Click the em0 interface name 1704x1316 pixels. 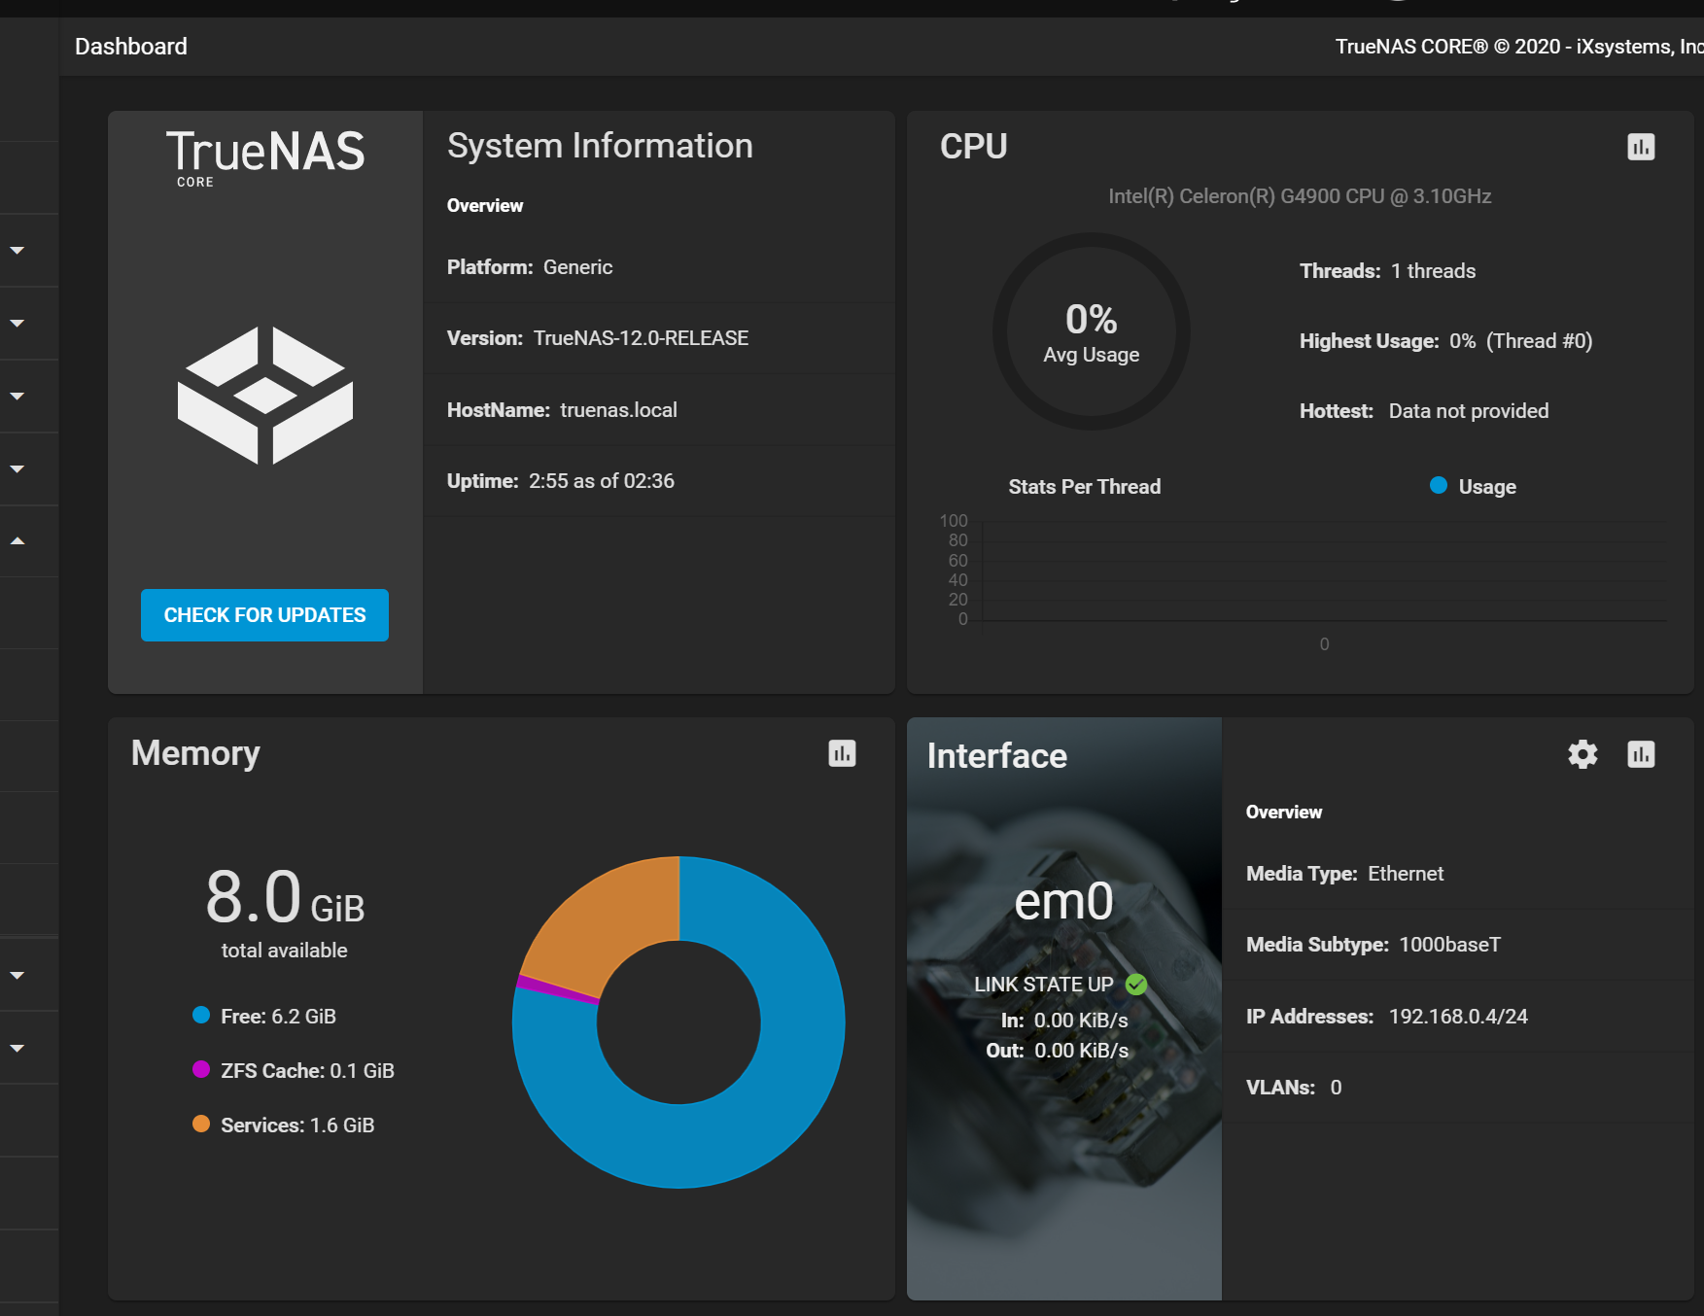click(1063, 901)
